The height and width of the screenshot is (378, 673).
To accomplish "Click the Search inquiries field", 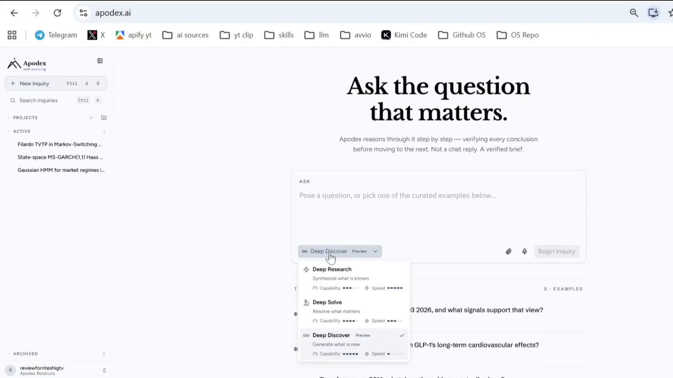I will (56, 100).
